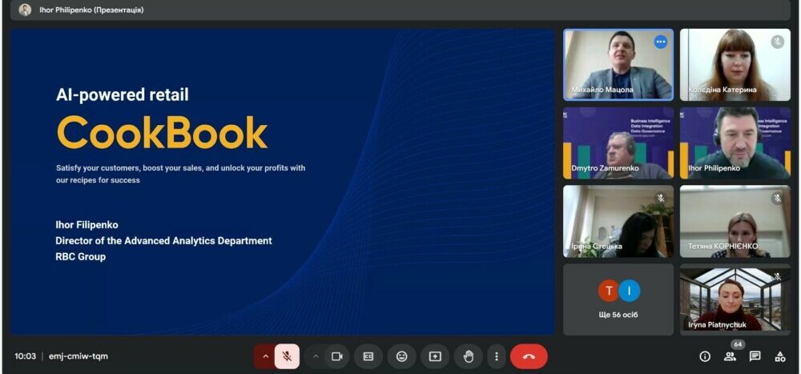This screenshot has height=374, width=801.
Task: Unmute the microphone
Action: coord(287,356)
